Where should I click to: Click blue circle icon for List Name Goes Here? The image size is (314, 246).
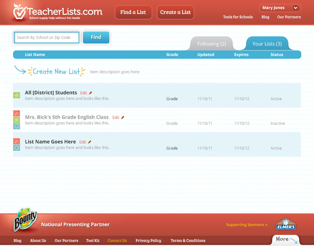click(x=17, y=148)
